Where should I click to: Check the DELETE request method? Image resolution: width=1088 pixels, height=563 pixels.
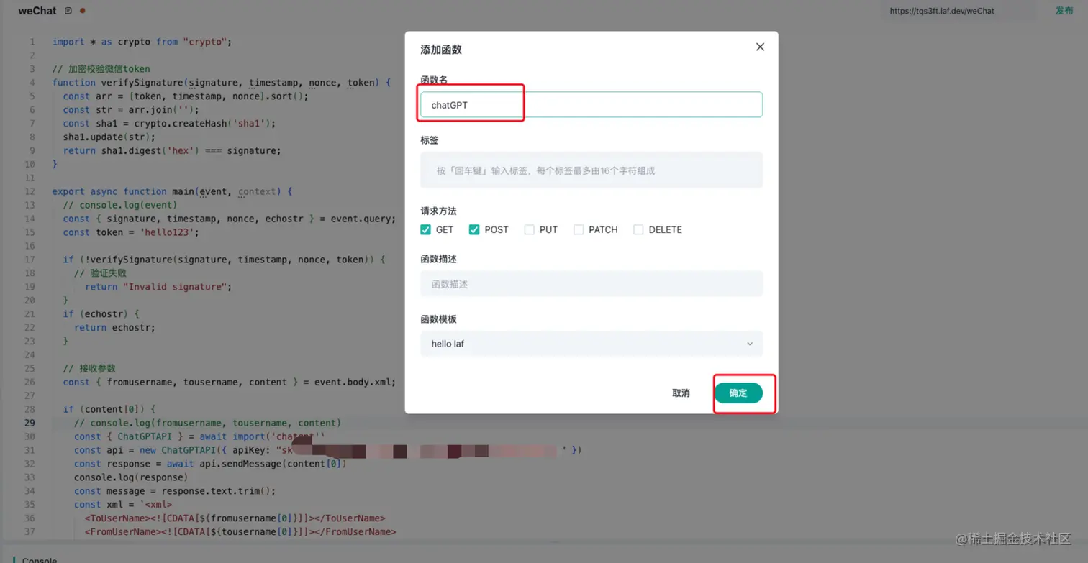638,229
